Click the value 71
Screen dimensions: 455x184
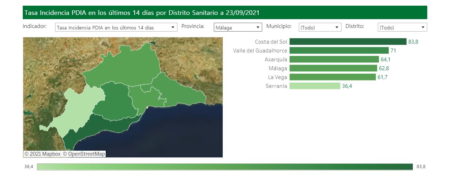pos(393,51)
